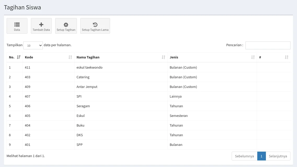
Task: Click code '407' in the table
Action: 27,96
